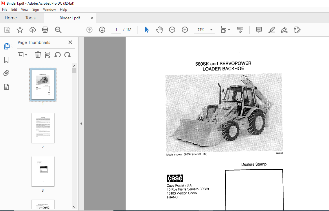This screenshot has height=211, width=329.
Task: Open the page display options dropdown arrow
Action: click(x=229, y=30)
